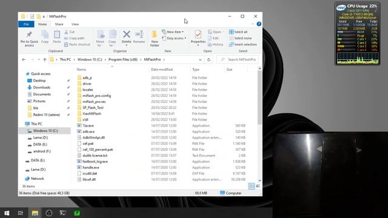The image size is (388, 218).
Task: Open the New item dropdown
Action: (173, 32)
